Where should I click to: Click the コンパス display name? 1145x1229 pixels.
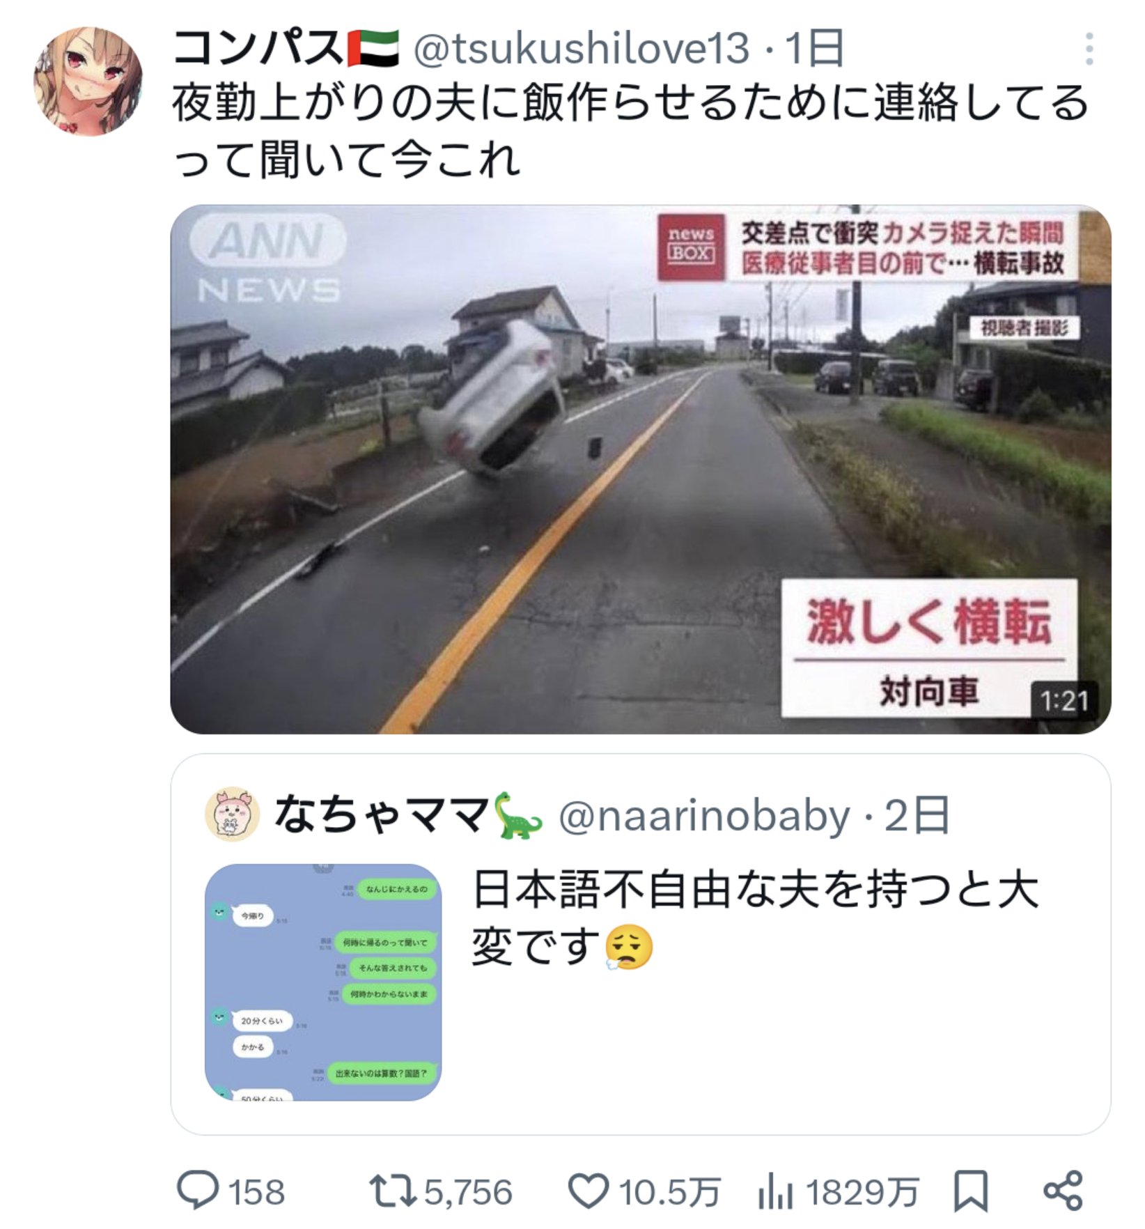[258, 48]
